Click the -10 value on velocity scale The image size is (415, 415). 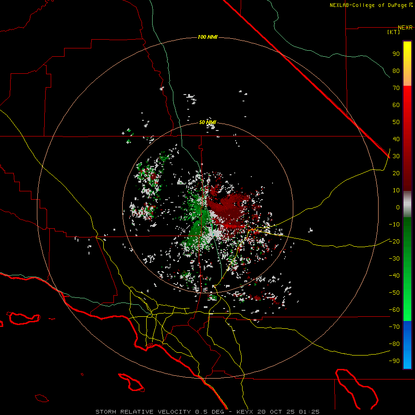coord(394,225)
